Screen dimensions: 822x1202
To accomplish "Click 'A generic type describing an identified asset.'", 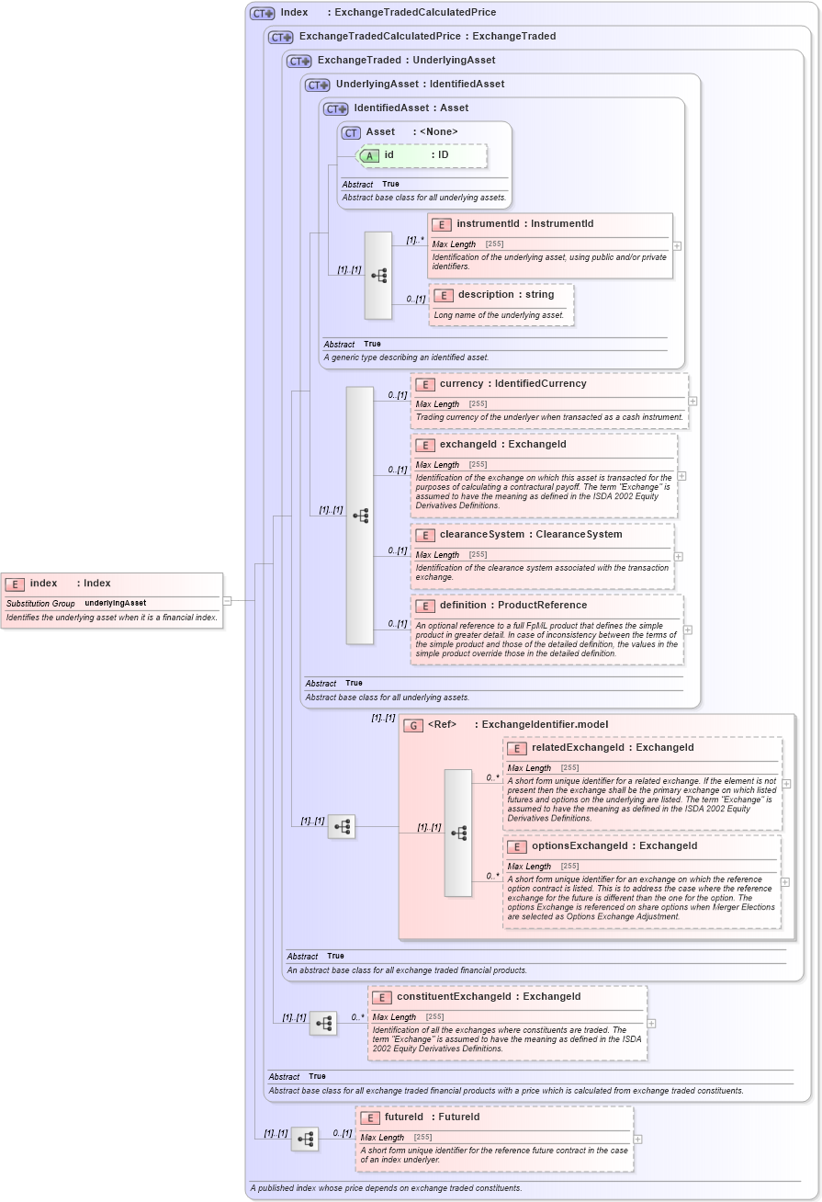I will click(x=406, y=357).
